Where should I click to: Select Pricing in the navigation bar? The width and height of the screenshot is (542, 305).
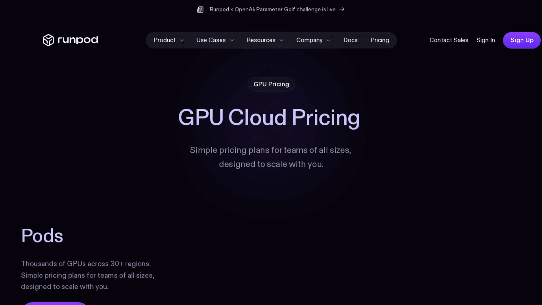pos(380,40)
